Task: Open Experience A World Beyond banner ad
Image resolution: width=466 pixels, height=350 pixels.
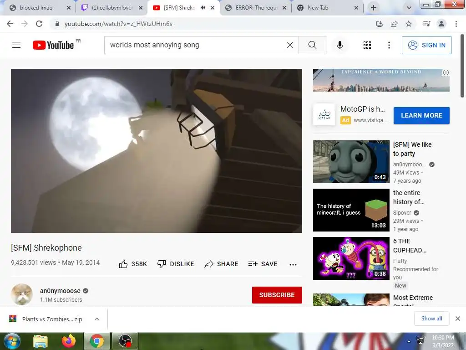Action: pos(381,80)
